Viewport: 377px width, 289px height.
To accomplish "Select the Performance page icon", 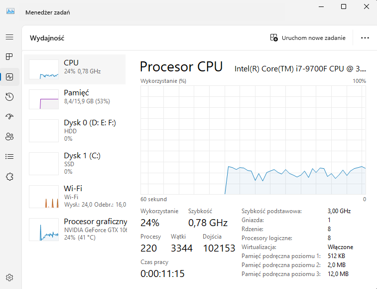I will point(9,77).
